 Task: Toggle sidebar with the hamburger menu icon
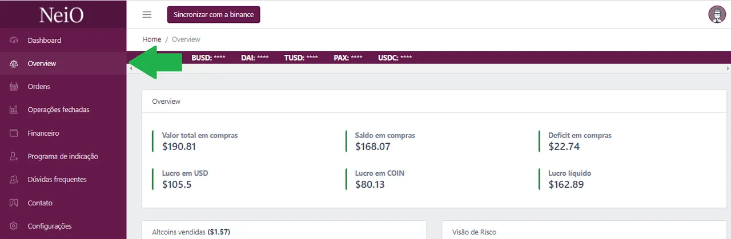147,14
